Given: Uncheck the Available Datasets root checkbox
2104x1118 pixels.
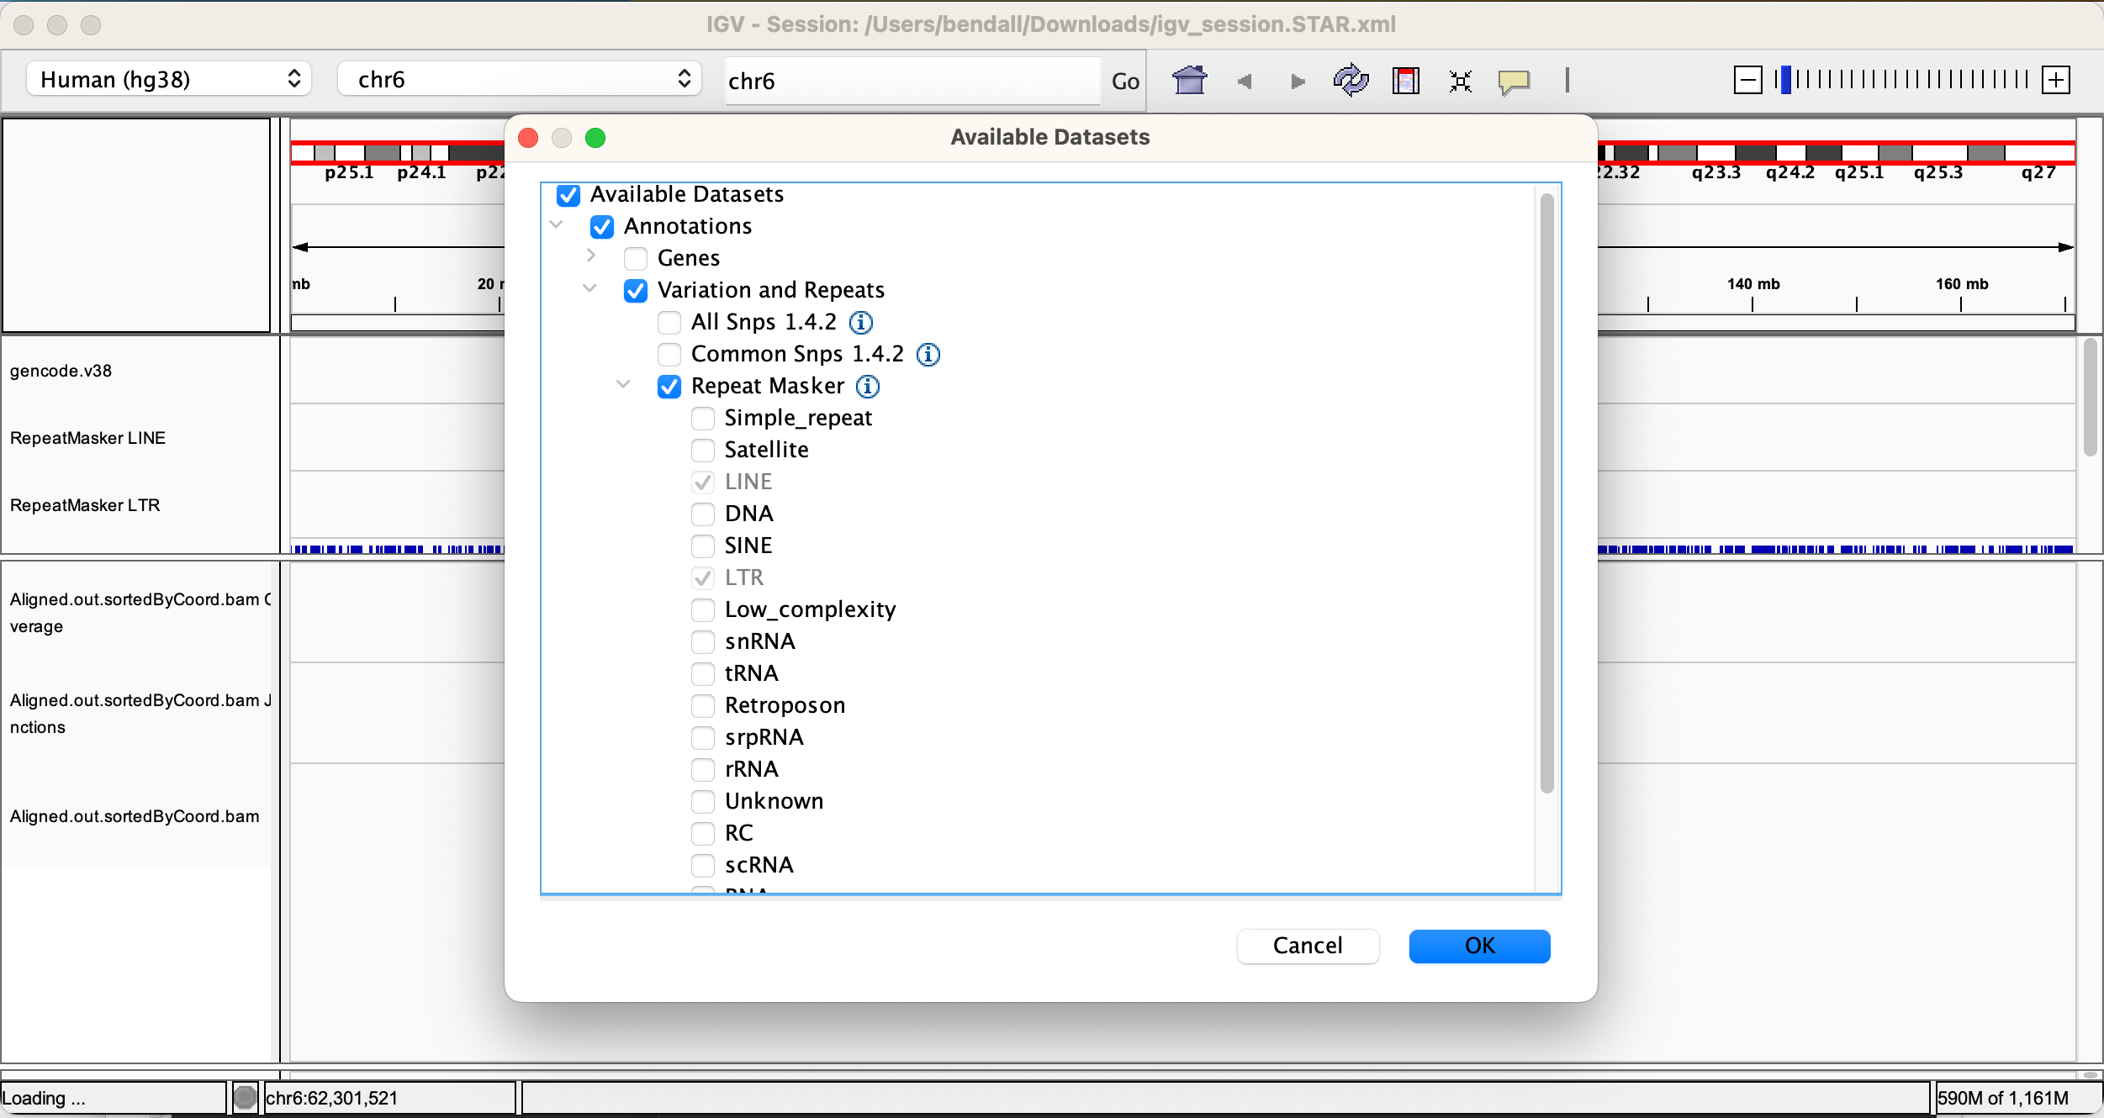Looking at the screenshot, I should click(x=568, y=195).
